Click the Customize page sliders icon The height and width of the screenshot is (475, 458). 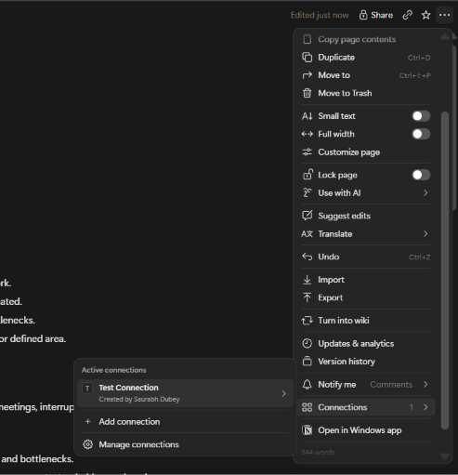(307, 152)
